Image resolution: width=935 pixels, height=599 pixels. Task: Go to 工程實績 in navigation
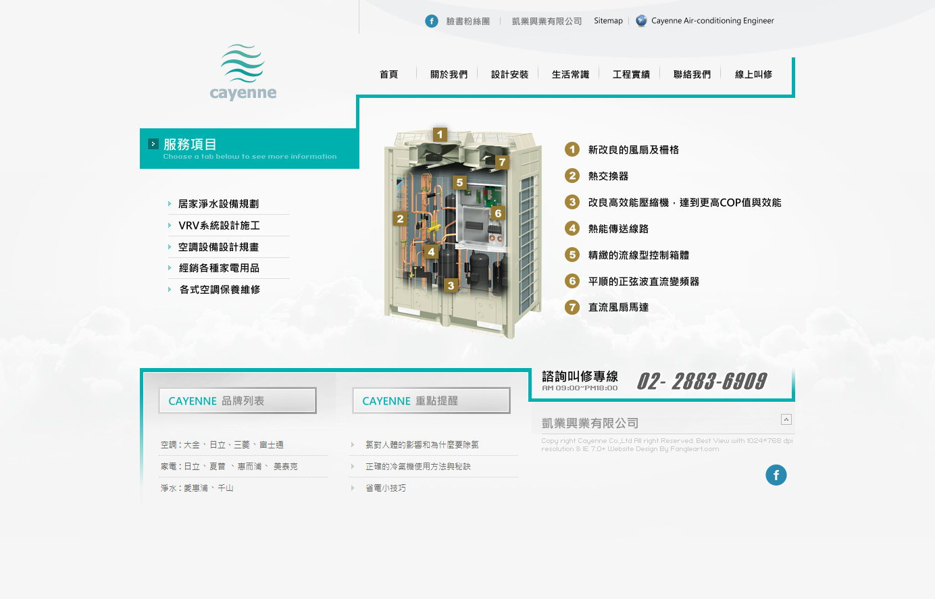(631, 74)
